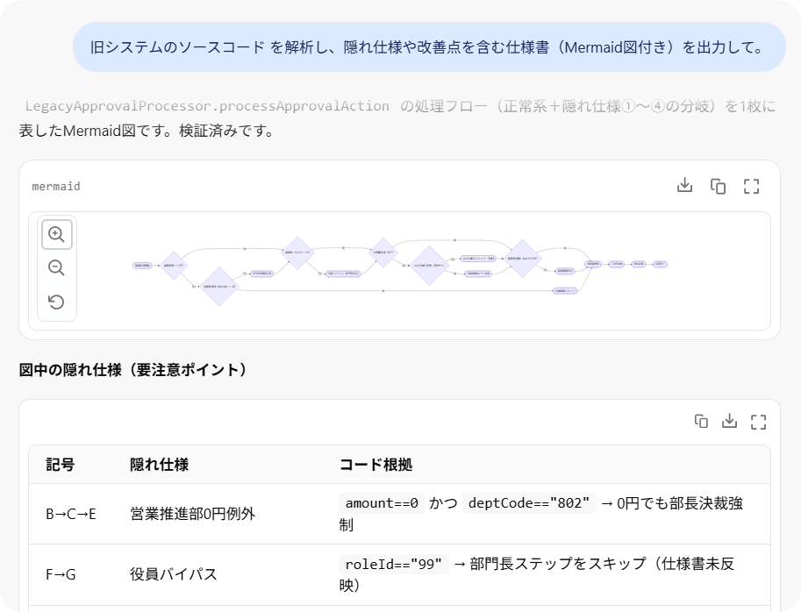Select the 'mermaid' language label

56,186
